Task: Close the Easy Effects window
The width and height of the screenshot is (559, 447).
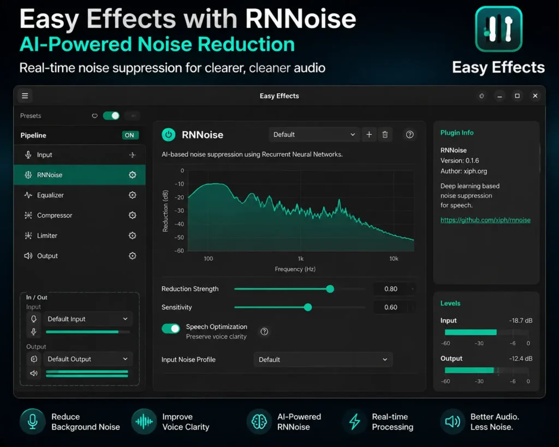Action: [x=535, y=96]
